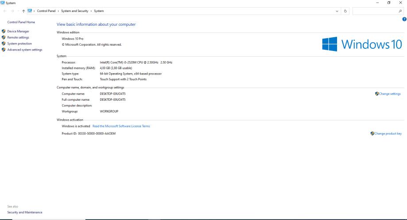Open recent locations dropdown near forward arrow
This screenshot has height=220, width=407.
tap(18, 11)
